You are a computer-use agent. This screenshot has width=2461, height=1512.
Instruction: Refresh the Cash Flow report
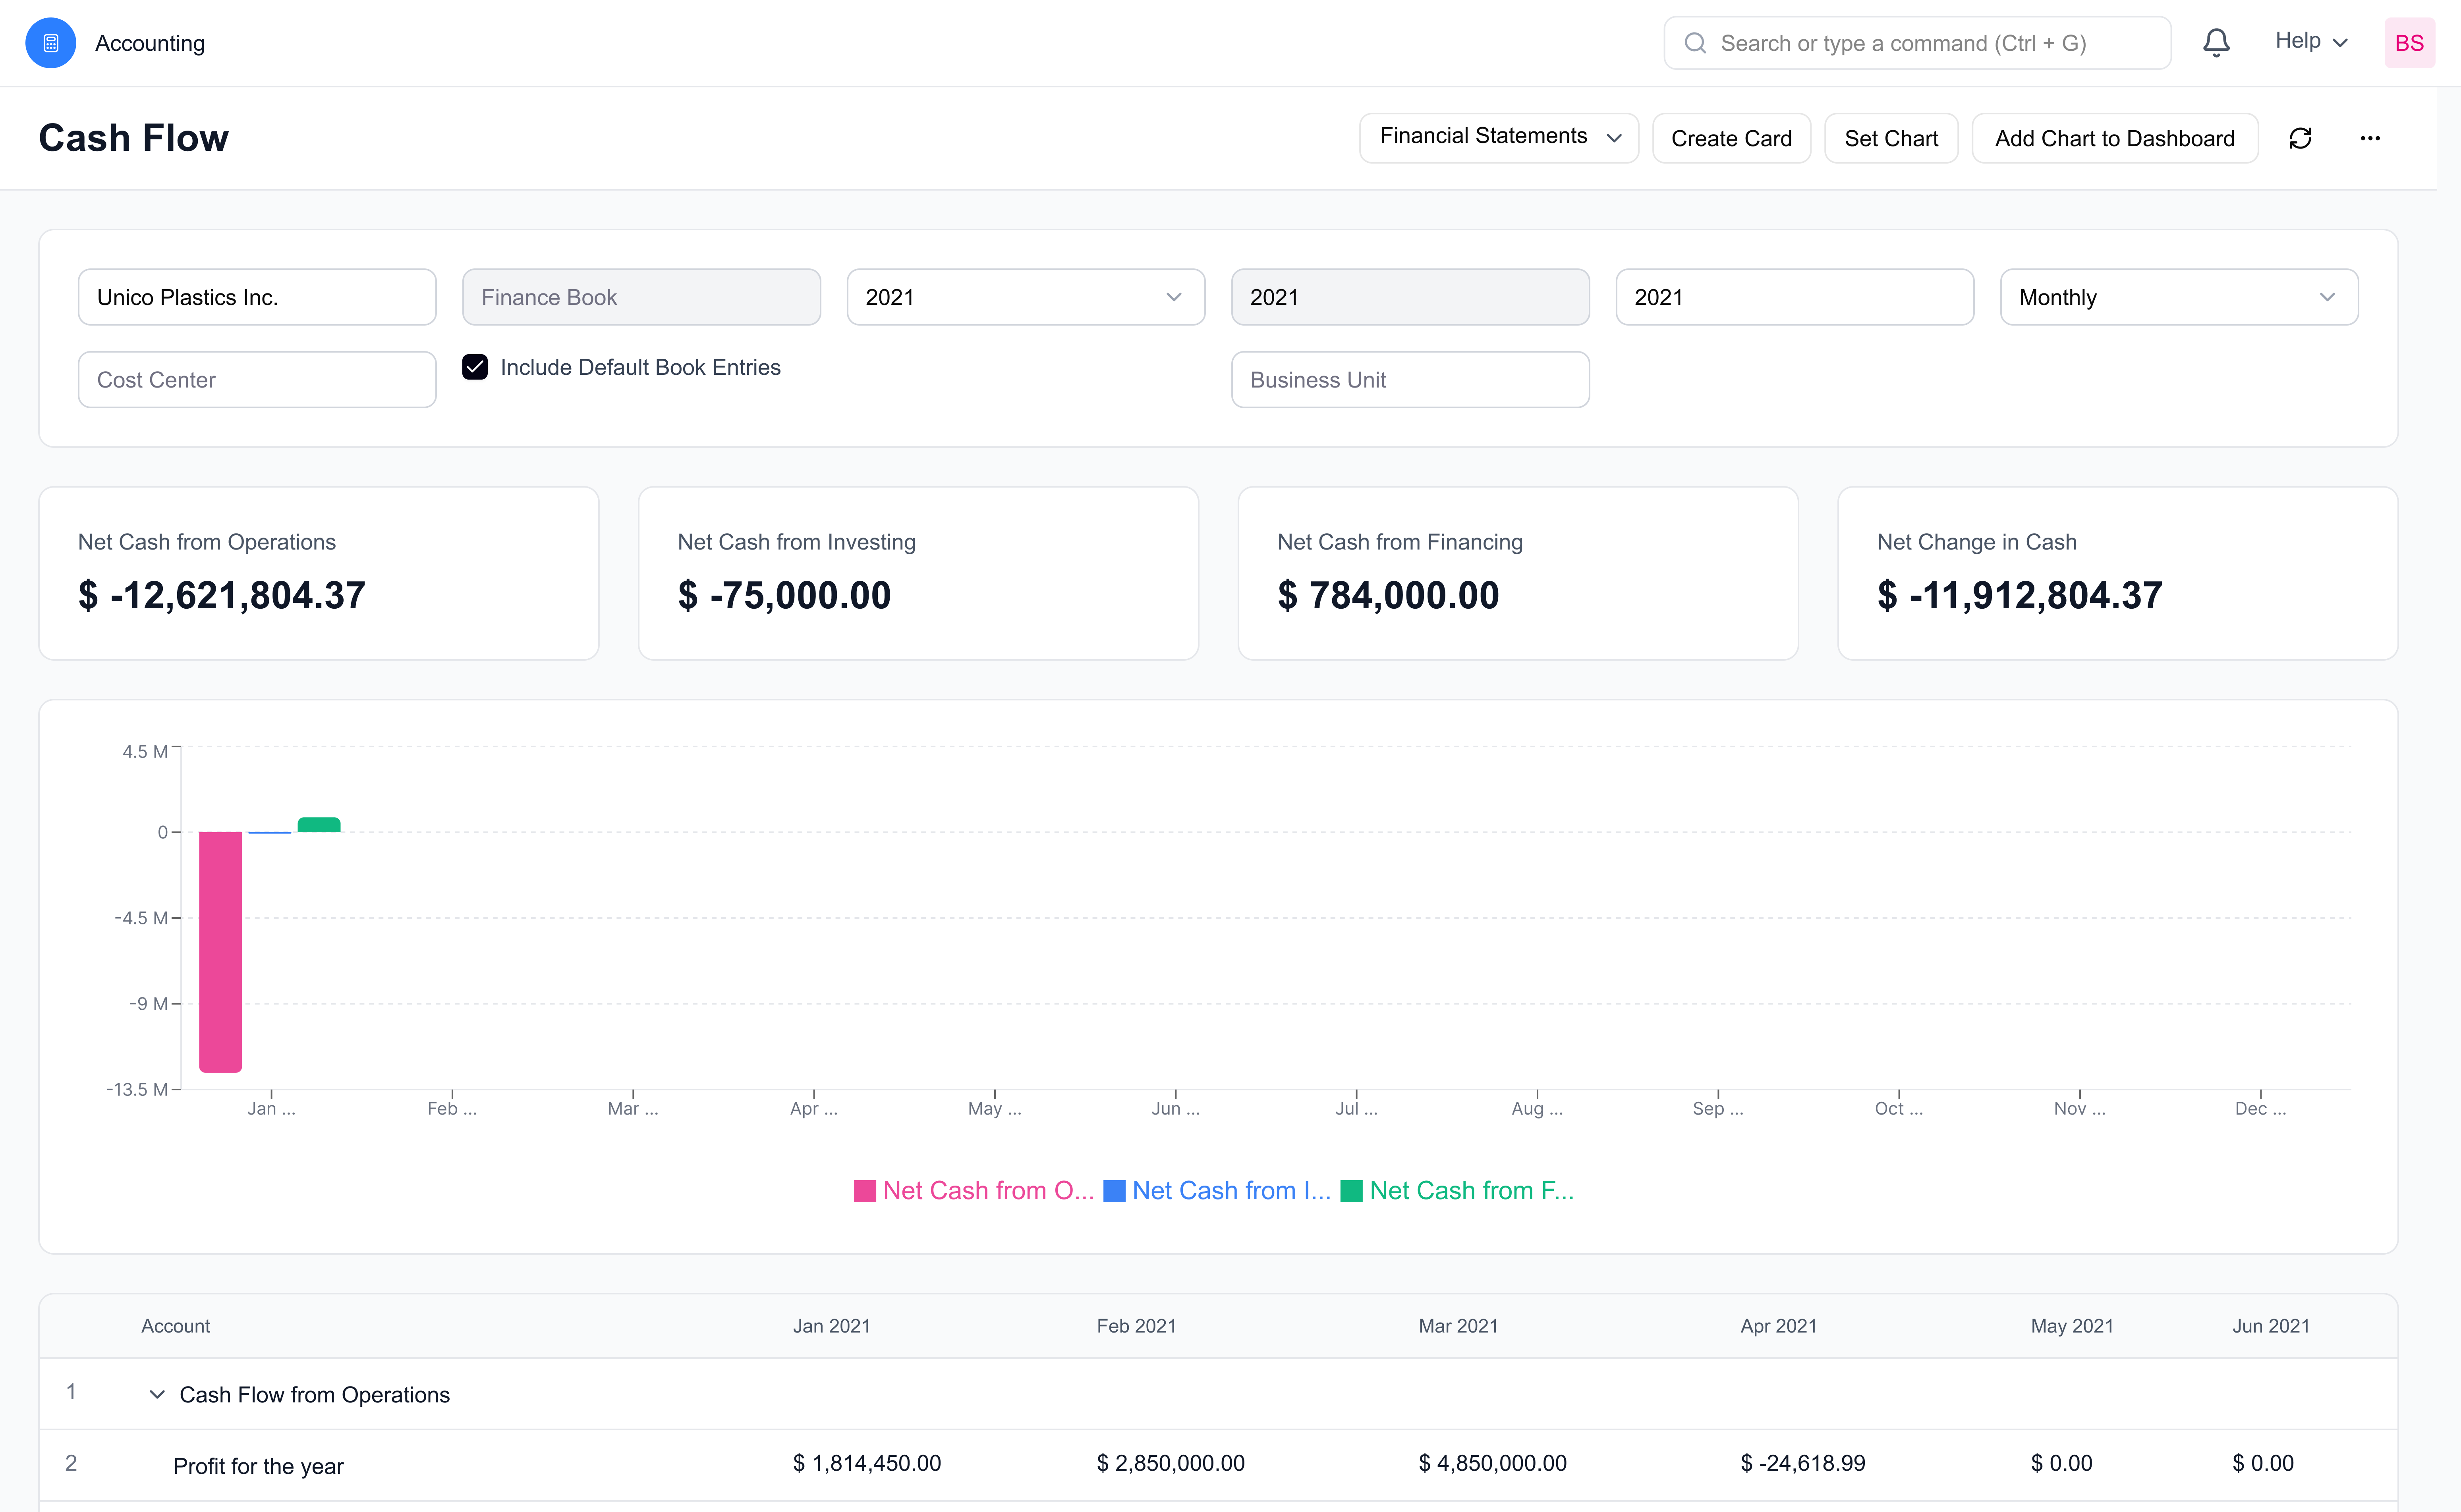point(2300,138)
